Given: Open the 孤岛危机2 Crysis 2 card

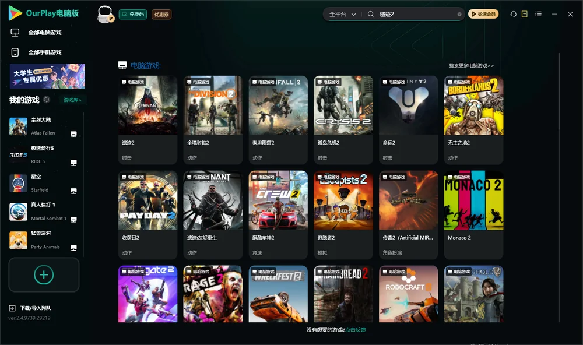Looking at the screenshot, I should click(x=343, y=119).
